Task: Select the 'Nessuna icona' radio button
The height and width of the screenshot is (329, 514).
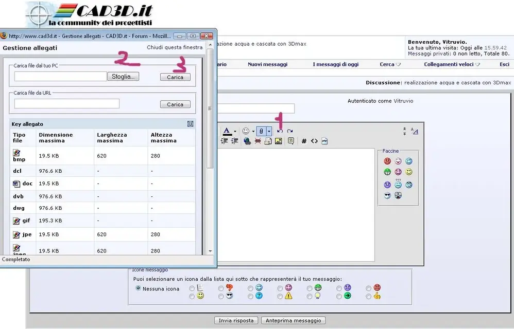Action: (138, 288)
